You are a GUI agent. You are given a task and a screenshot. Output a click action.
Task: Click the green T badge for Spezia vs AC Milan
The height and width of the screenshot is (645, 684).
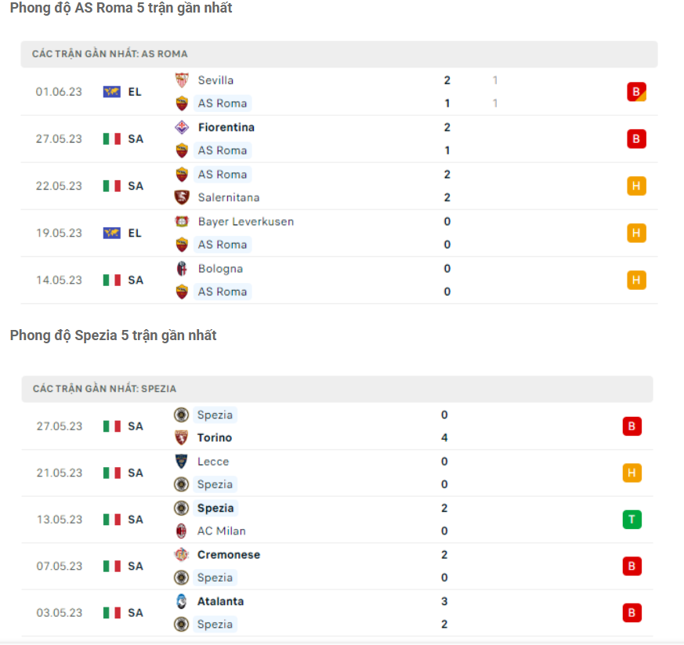point(632,519)
